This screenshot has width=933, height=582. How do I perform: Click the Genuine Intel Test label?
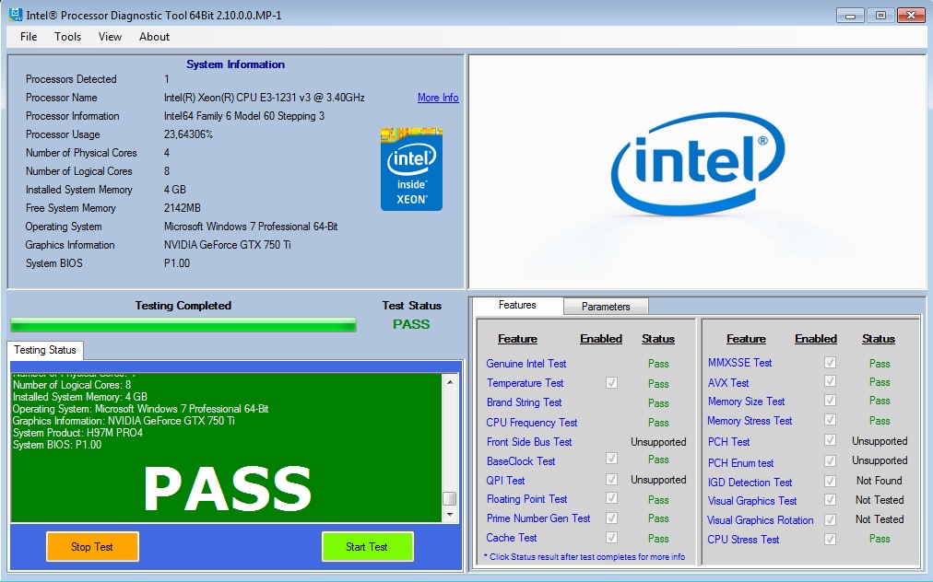[526, 363]
